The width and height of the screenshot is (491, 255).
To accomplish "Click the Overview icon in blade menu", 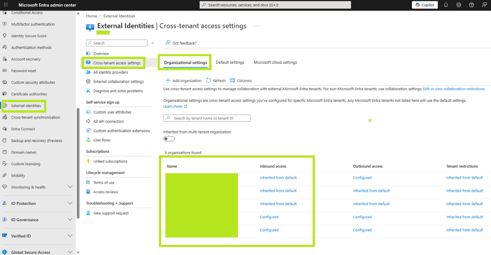I will pyautogui.click(x=88, y=54).
